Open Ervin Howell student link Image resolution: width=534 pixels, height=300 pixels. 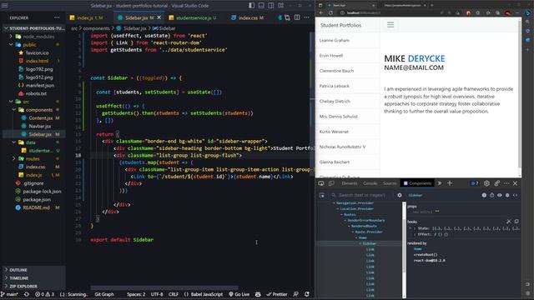331,56
